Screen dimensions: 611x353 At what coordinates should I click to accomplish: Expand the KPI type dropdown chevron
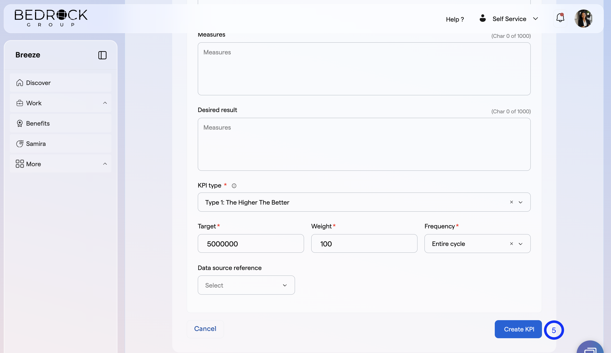[521, 202]
